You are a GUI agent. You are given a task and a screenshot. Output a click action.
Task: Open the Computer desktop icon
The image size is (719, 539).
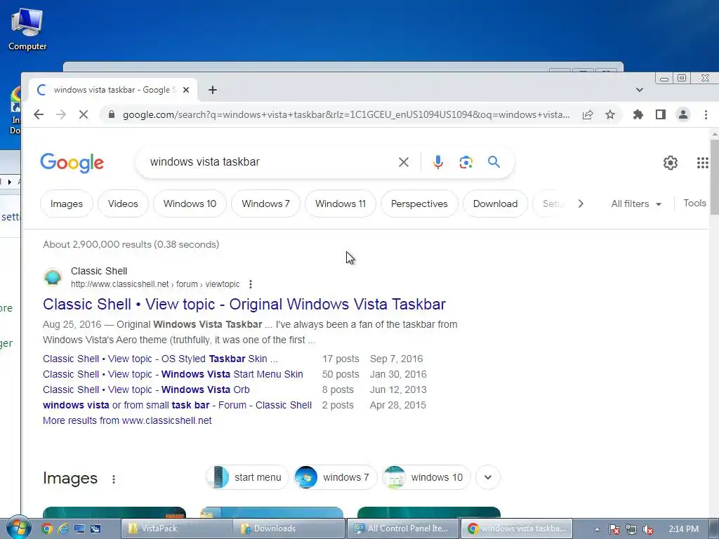point(27,28)
